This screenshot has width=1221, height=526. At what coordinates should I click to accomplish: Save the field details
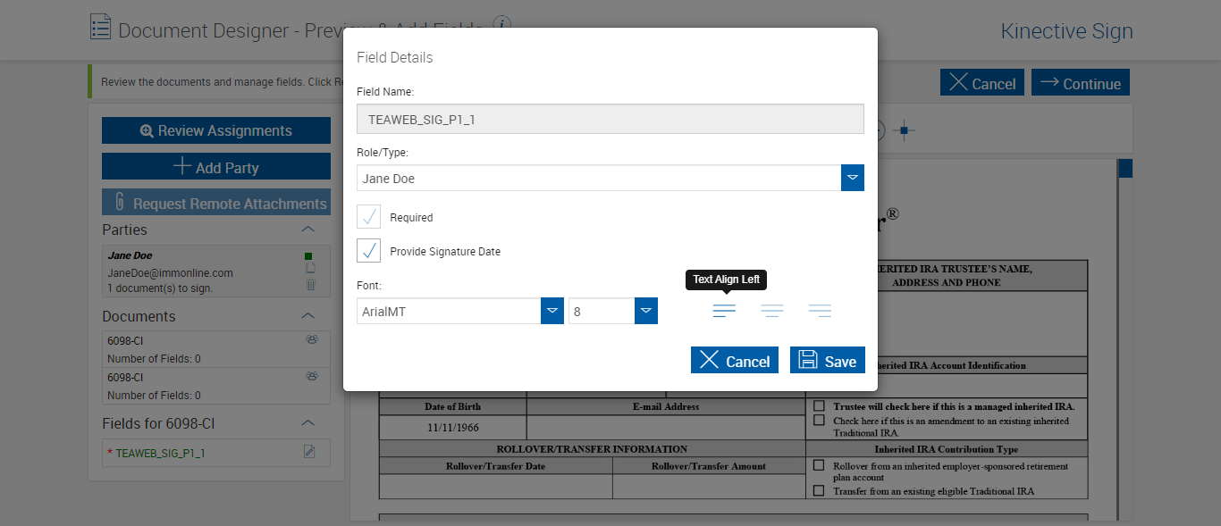[x=827, y=360]
